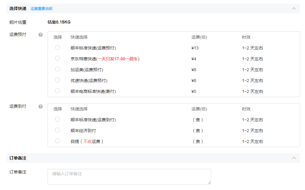Open the help icon beside 运费到付
The width and height of the screenshot is (305, 190).
tap(41, 106)
